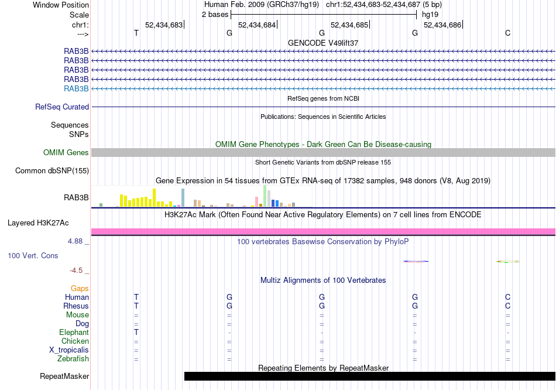Click the blue-red PhyloP conservation mark

(x=416, y=262)
